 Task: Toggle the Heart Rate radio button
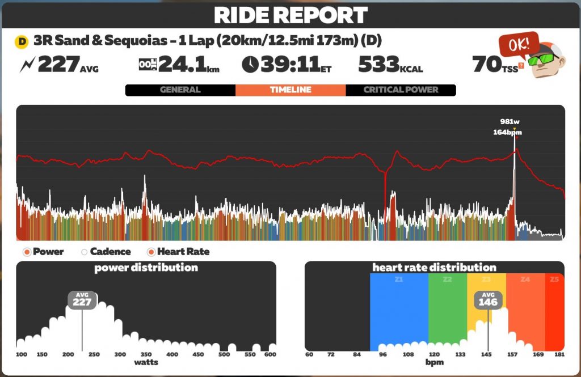(151, 252)
